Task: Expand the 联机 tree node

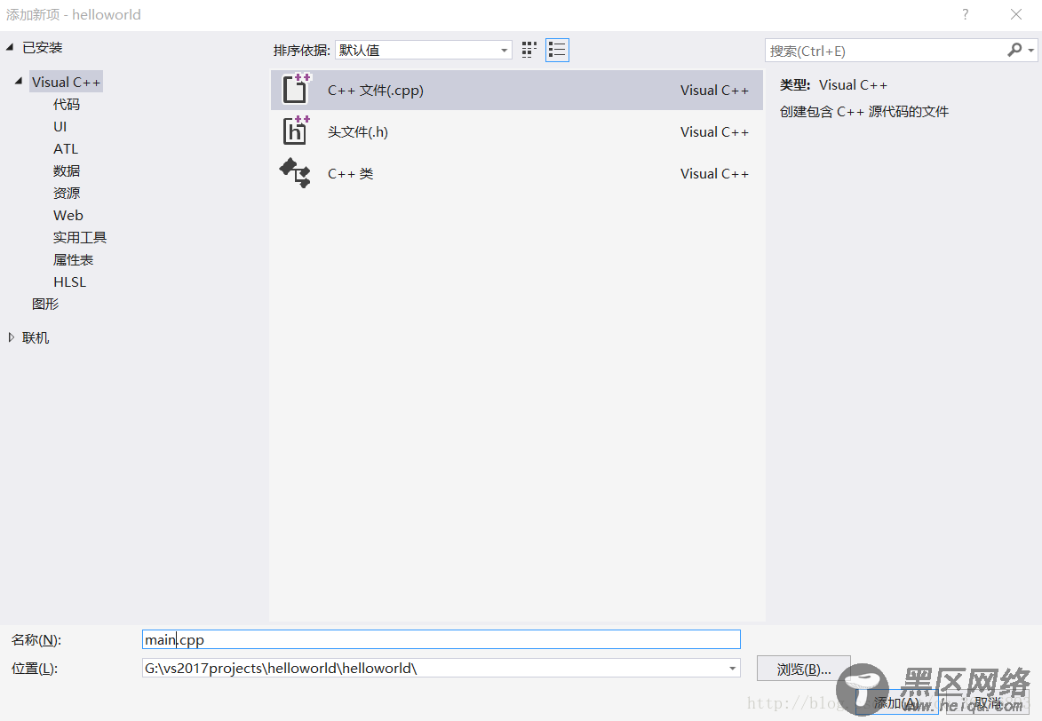Action: click(x=12, y=337)
